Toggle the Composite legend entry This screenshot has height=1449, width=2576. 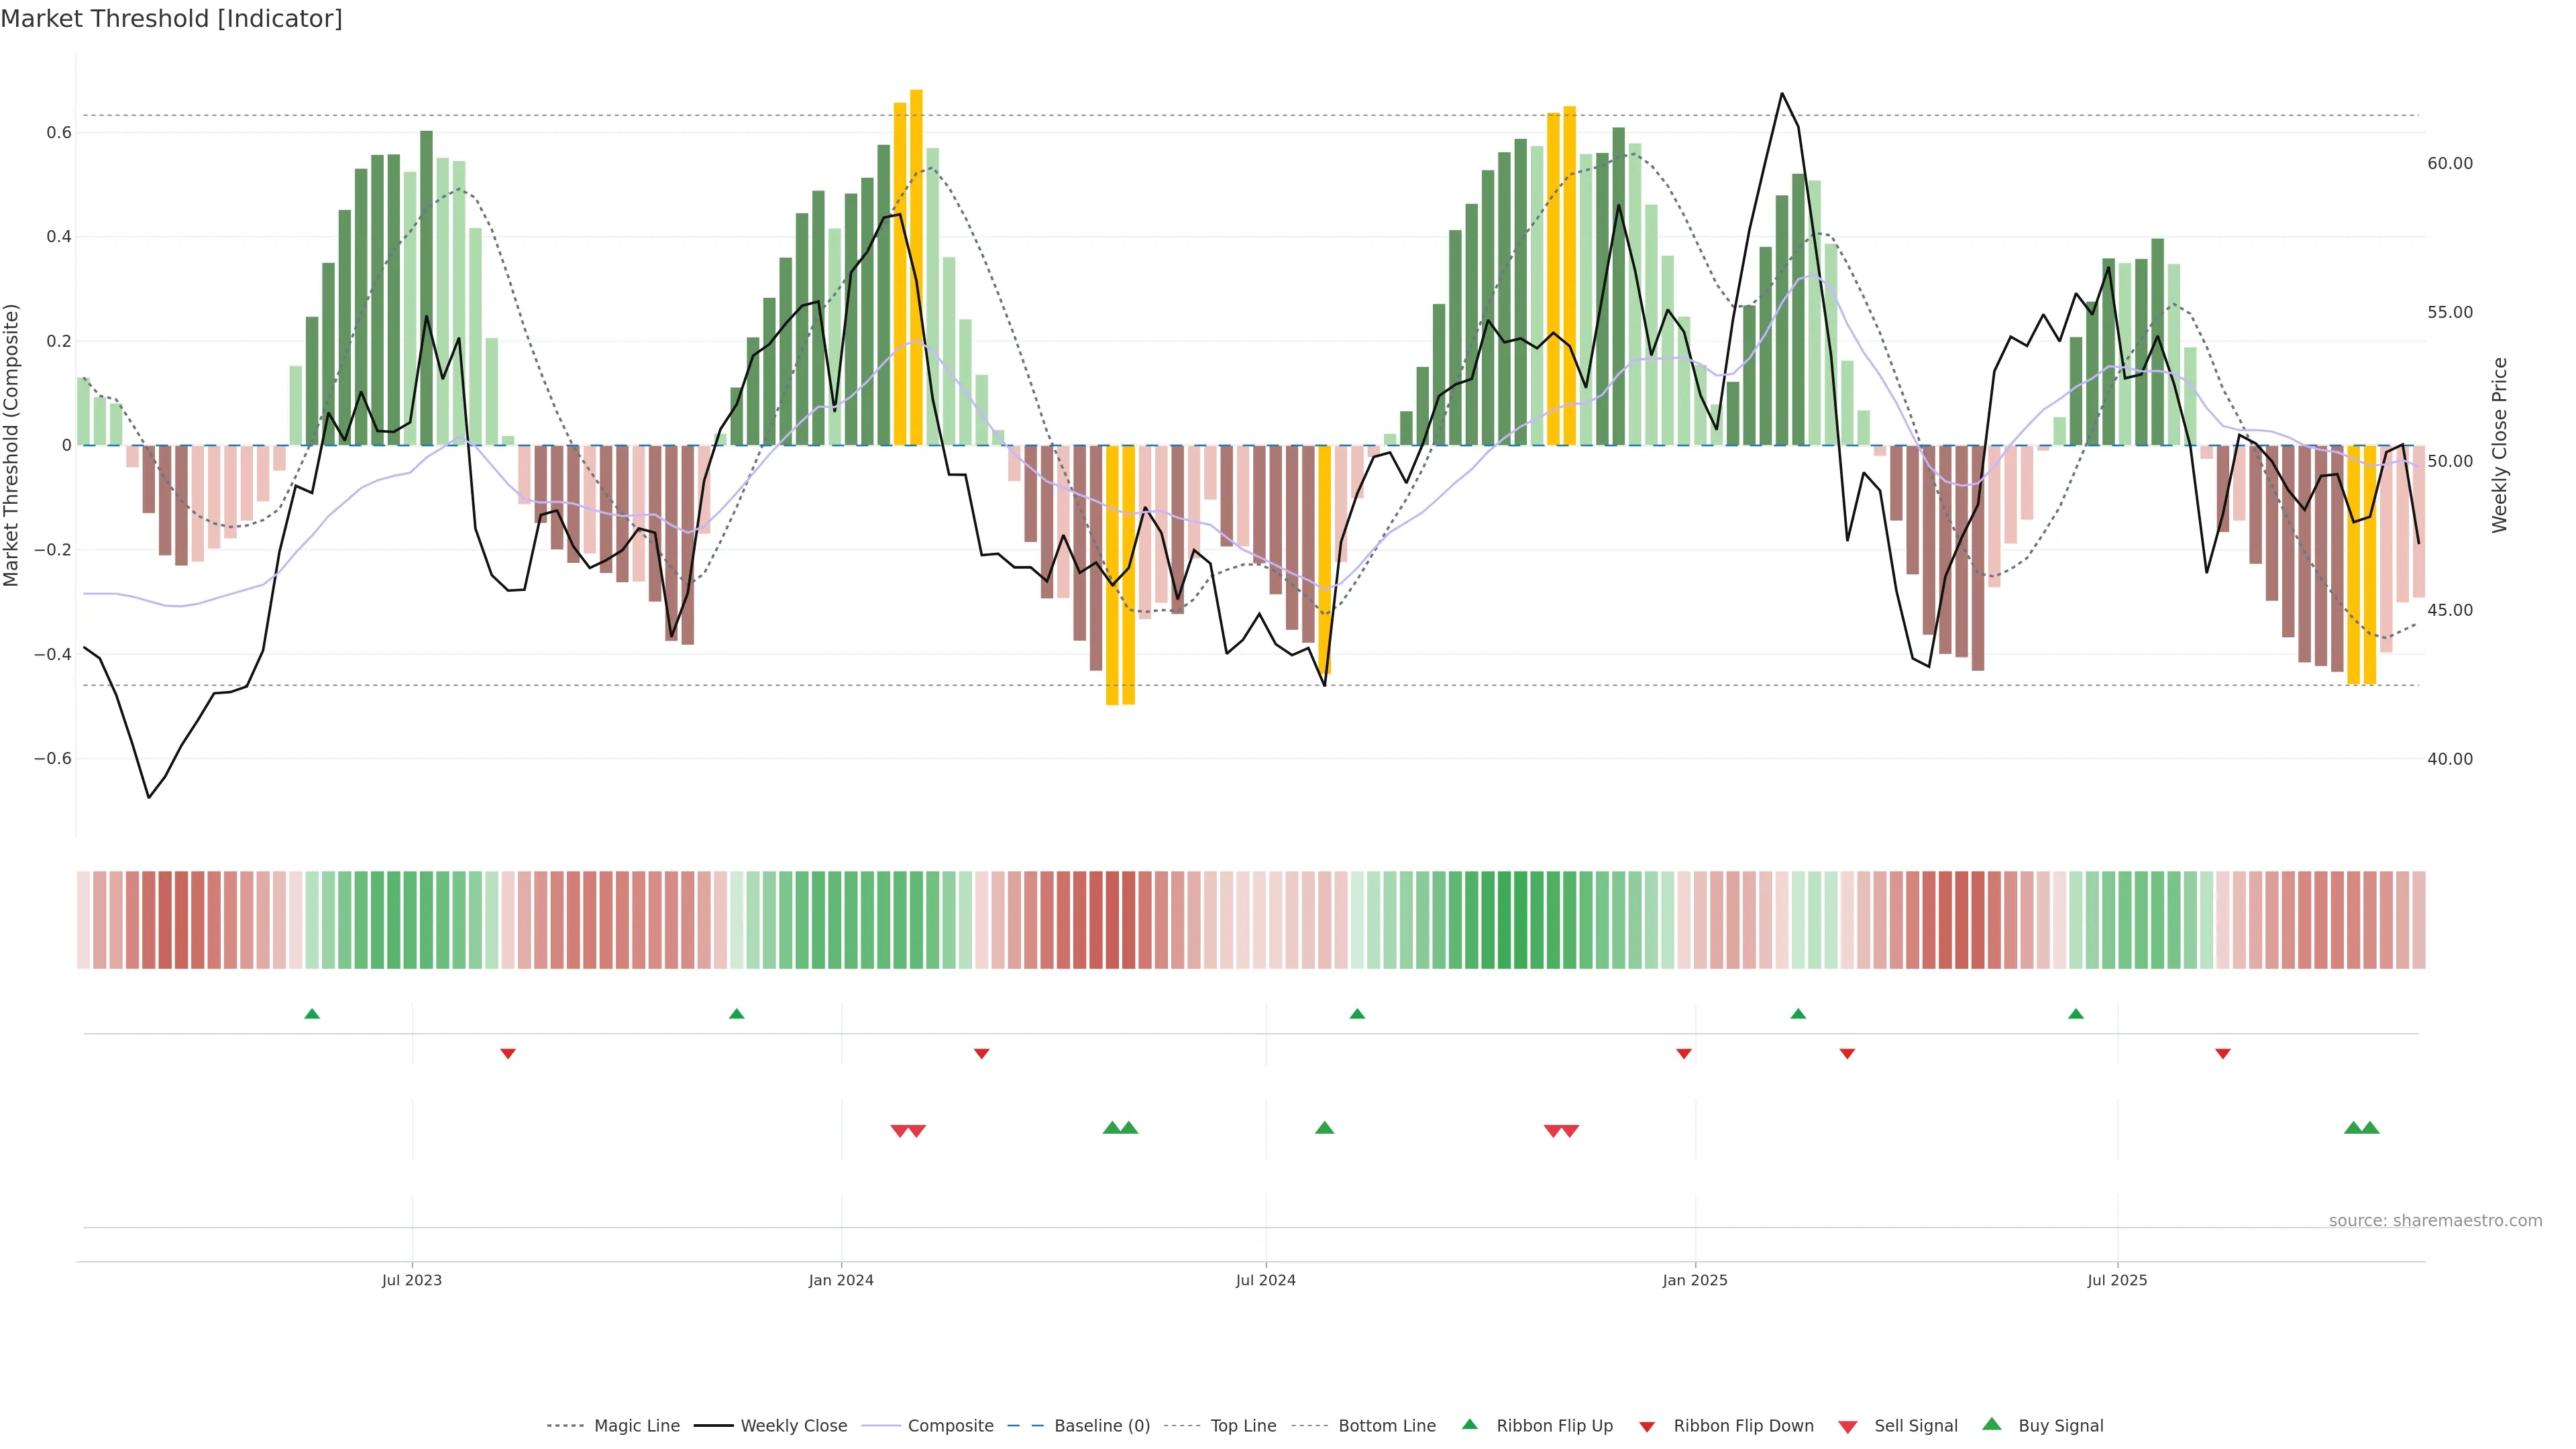(x=950, y=1426)
